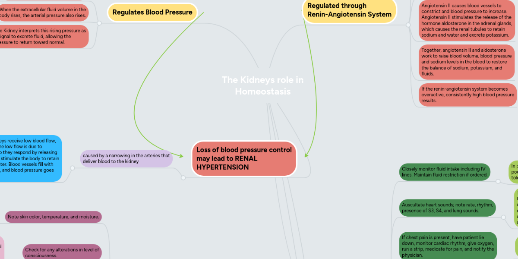
Task: Select the Closely monitor fluid intake node
Action: coord(445,171)
